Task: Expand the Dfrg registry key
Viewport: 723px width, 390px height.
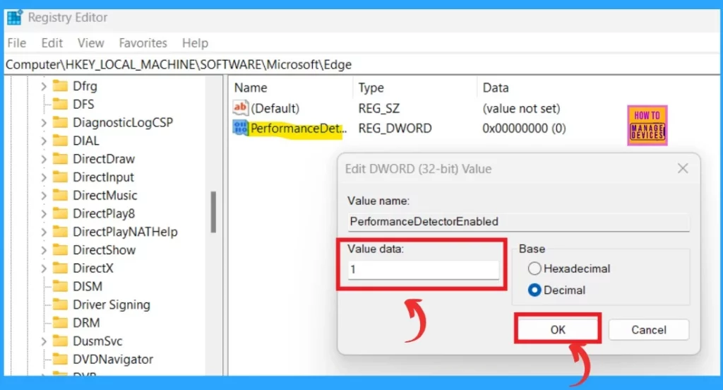Action: [43, 86]
